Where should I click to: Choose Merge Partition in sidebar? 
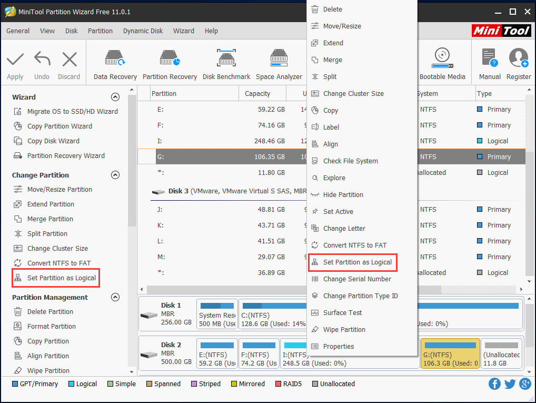click(x=43, y=219)
